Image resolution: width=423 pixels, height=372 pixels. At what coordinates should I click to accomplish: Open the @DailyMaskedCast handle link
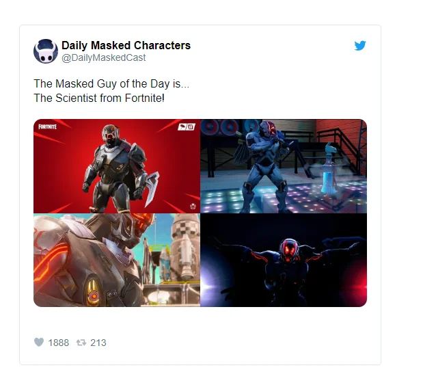[104, 57]
